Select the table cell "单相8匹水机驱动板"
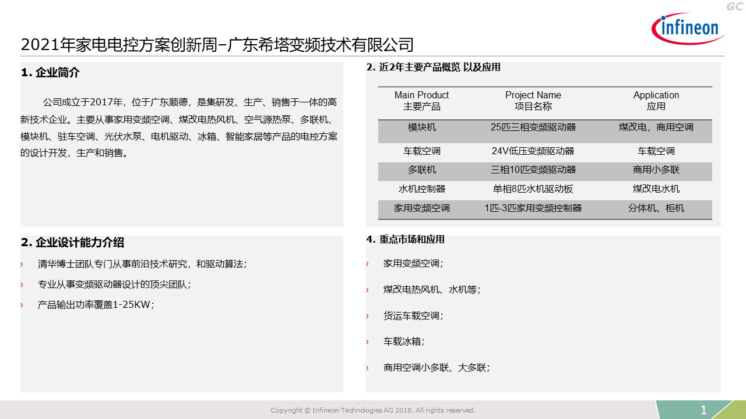Image resolution: width=746 pixels, height=419 pixels. click(x=533, y=189)
